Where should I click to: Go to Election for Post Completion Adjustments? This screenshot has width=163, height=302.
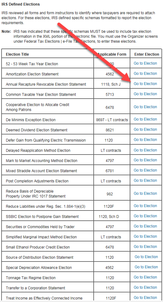pyautogui.click(x=145, y=181)
